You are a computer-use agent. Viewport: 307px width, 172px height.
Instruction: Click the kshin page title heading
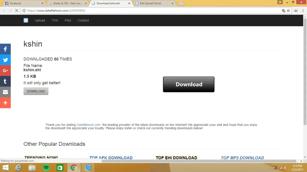pos(33,44)
